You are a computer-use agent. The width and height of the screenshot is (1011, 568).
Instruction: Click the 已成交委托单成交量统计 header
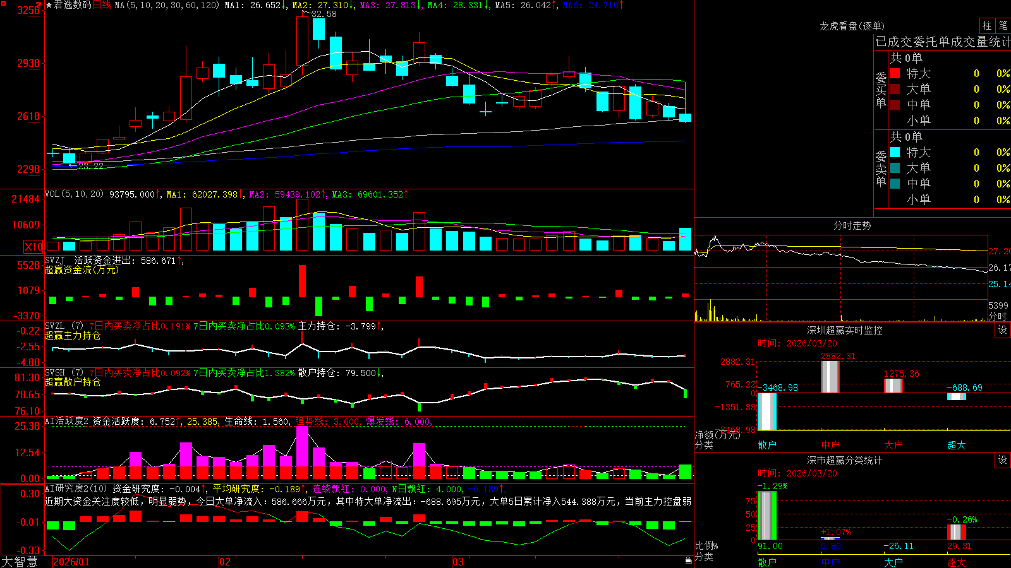coord(943,42)
